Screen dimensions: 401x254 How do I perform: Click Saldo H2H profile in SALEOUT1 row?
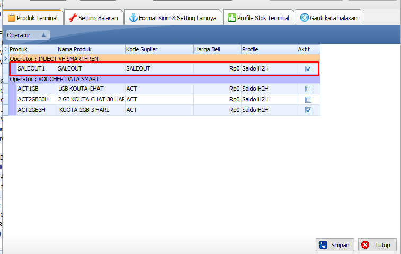pyautogui.click(x=269, y=68)
